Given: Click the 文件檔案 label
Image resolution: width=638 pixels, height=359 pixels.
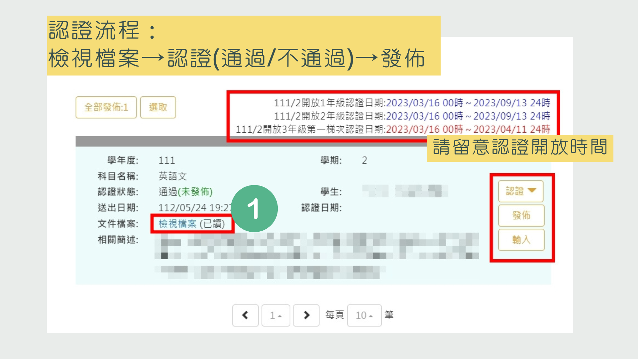Looking at the screenshot, I should tap(118, 224).
